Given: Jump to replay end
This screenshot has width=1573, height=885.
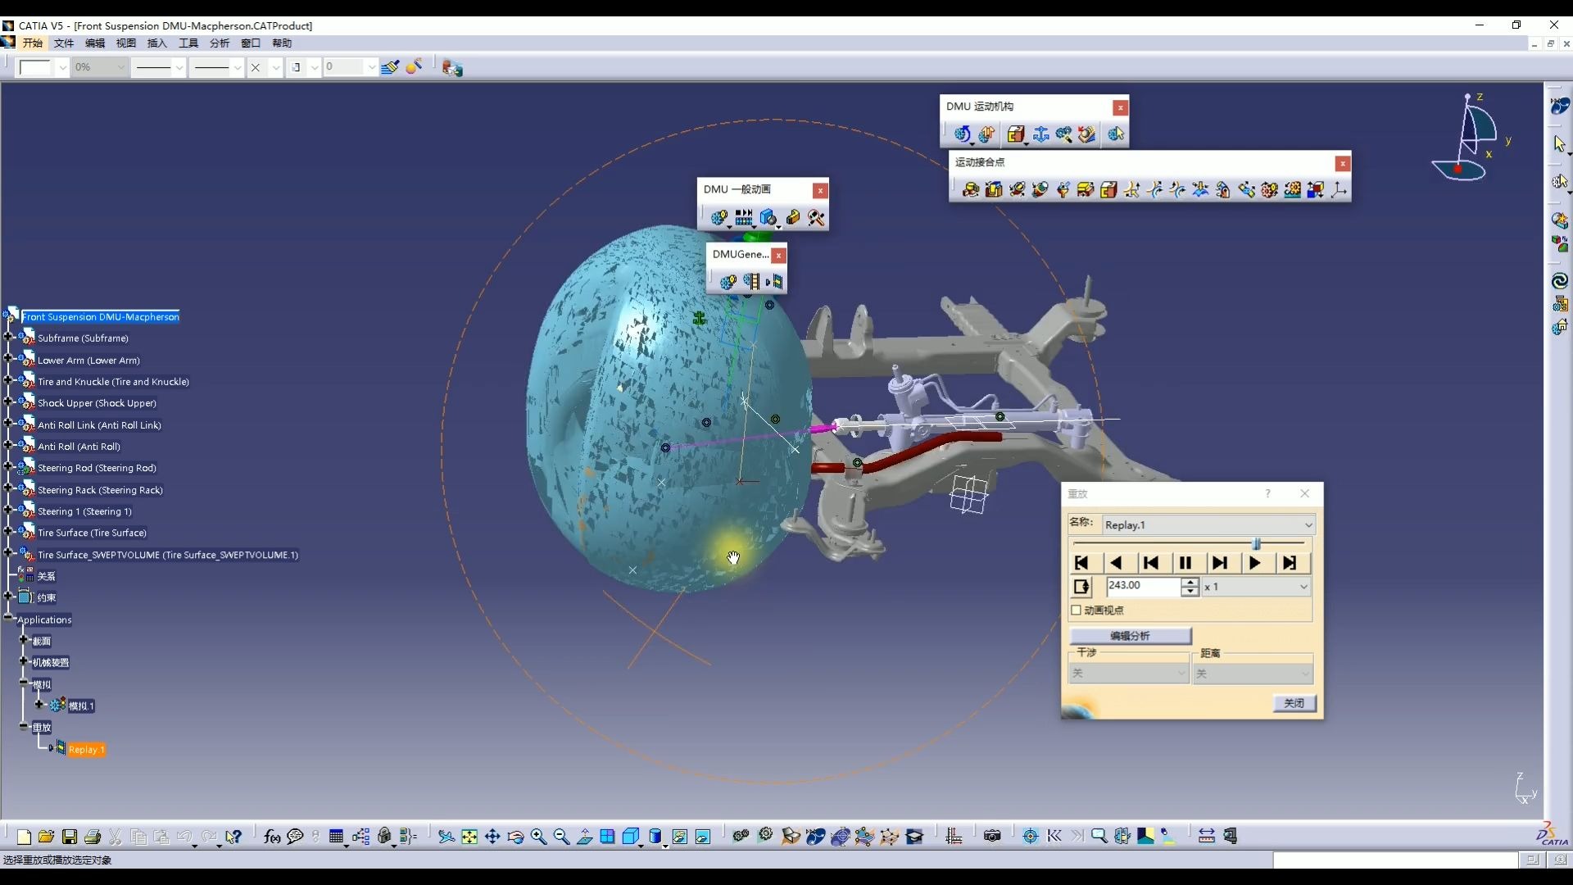Looking at the screenshot, I should click(1289, 563).
